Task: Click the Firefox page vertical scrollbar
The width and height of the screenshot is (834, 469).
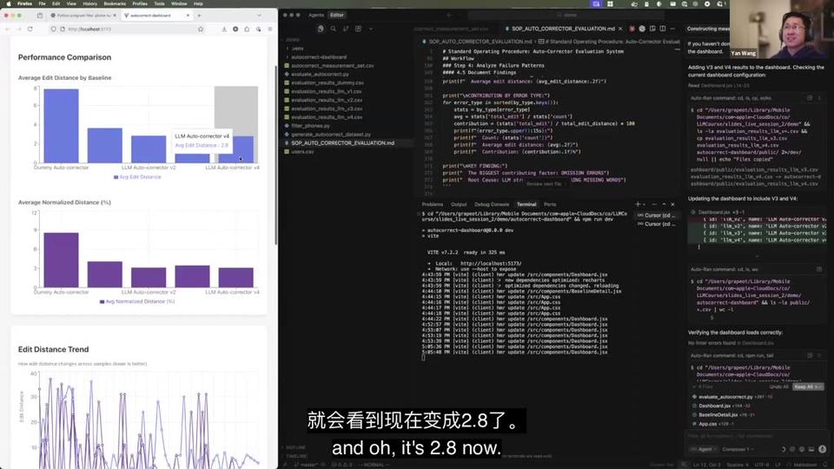Action: tap(275, 155)
